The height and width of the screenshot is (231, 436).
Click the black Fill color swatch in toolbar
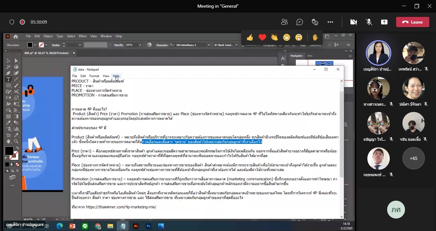pyautogui.click(x=9, y=151)
